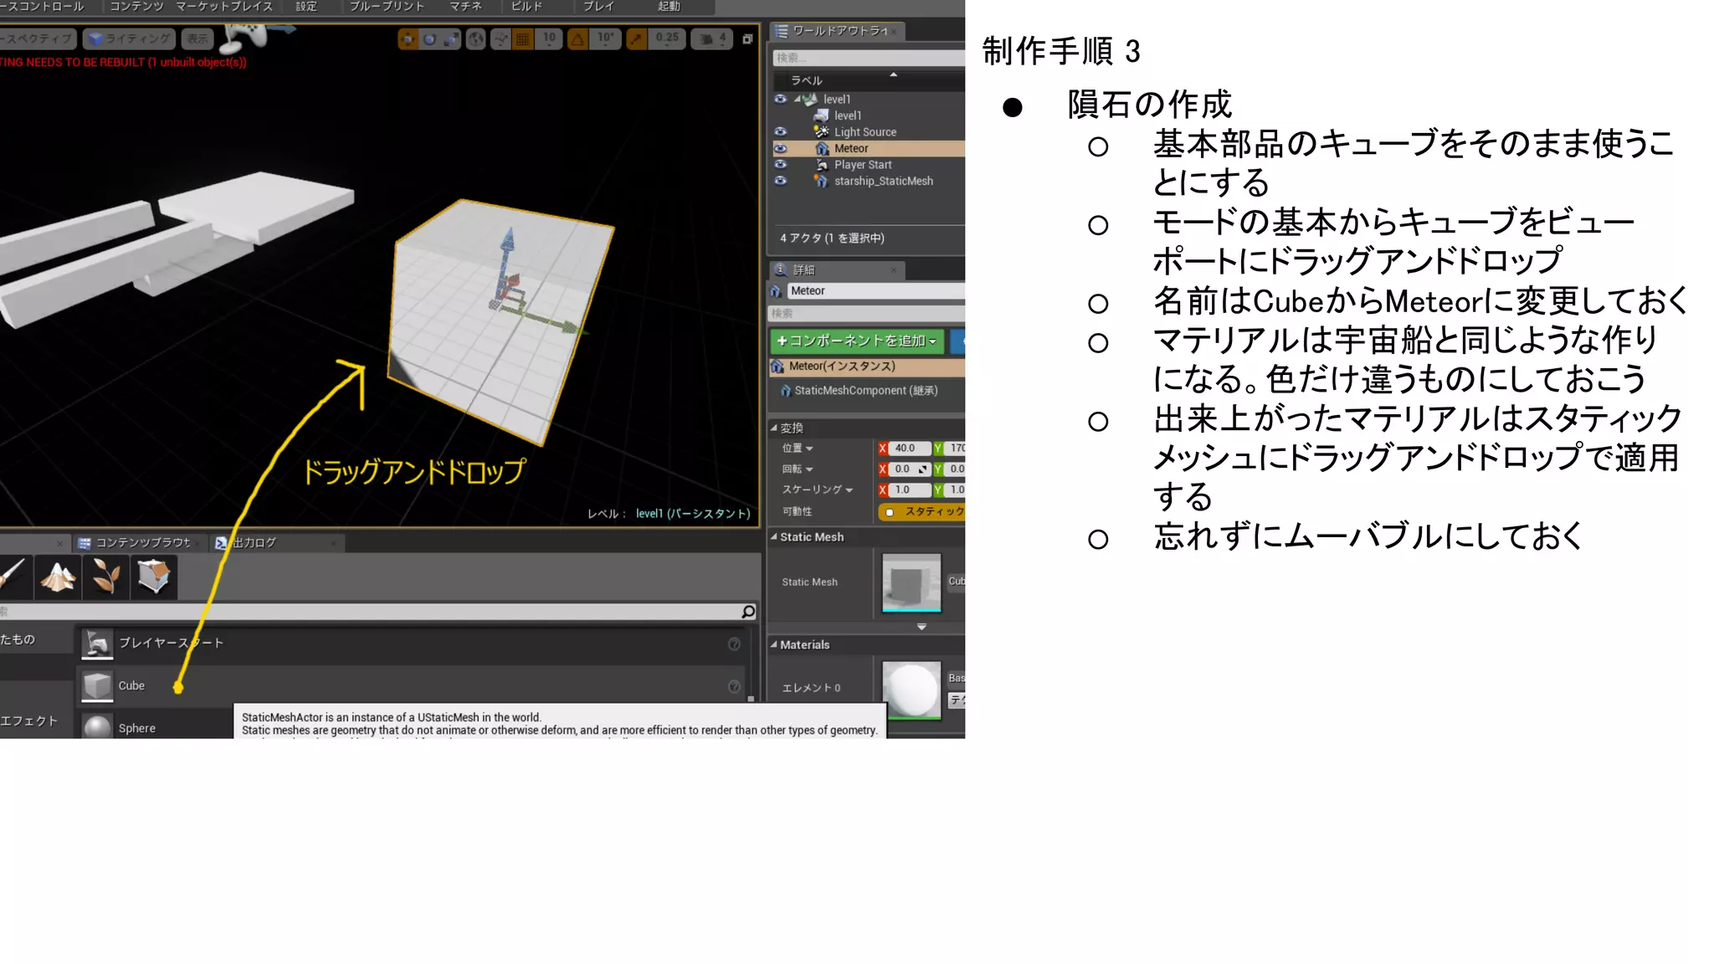Click the location X value 40.0 field
This screenshot has height=964, width=1714.
[909, 449]
